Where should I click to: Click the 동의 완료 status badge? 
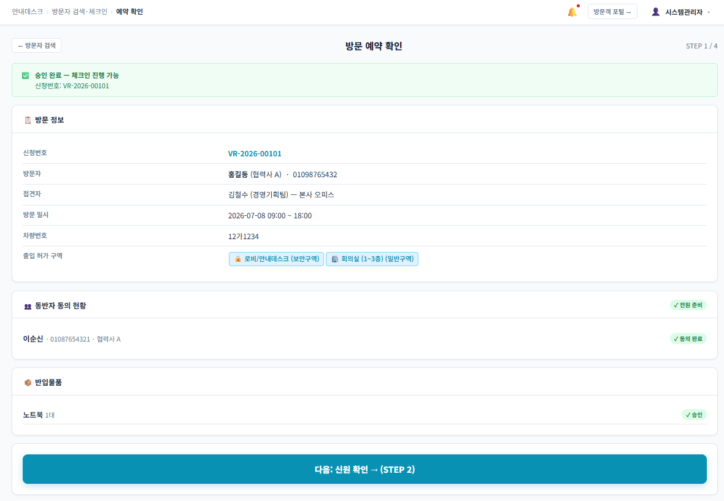688,338
